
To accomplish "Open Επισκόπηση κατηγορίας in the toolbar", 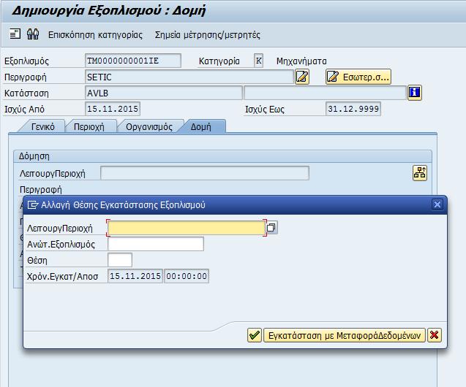I will pos(95,35).
